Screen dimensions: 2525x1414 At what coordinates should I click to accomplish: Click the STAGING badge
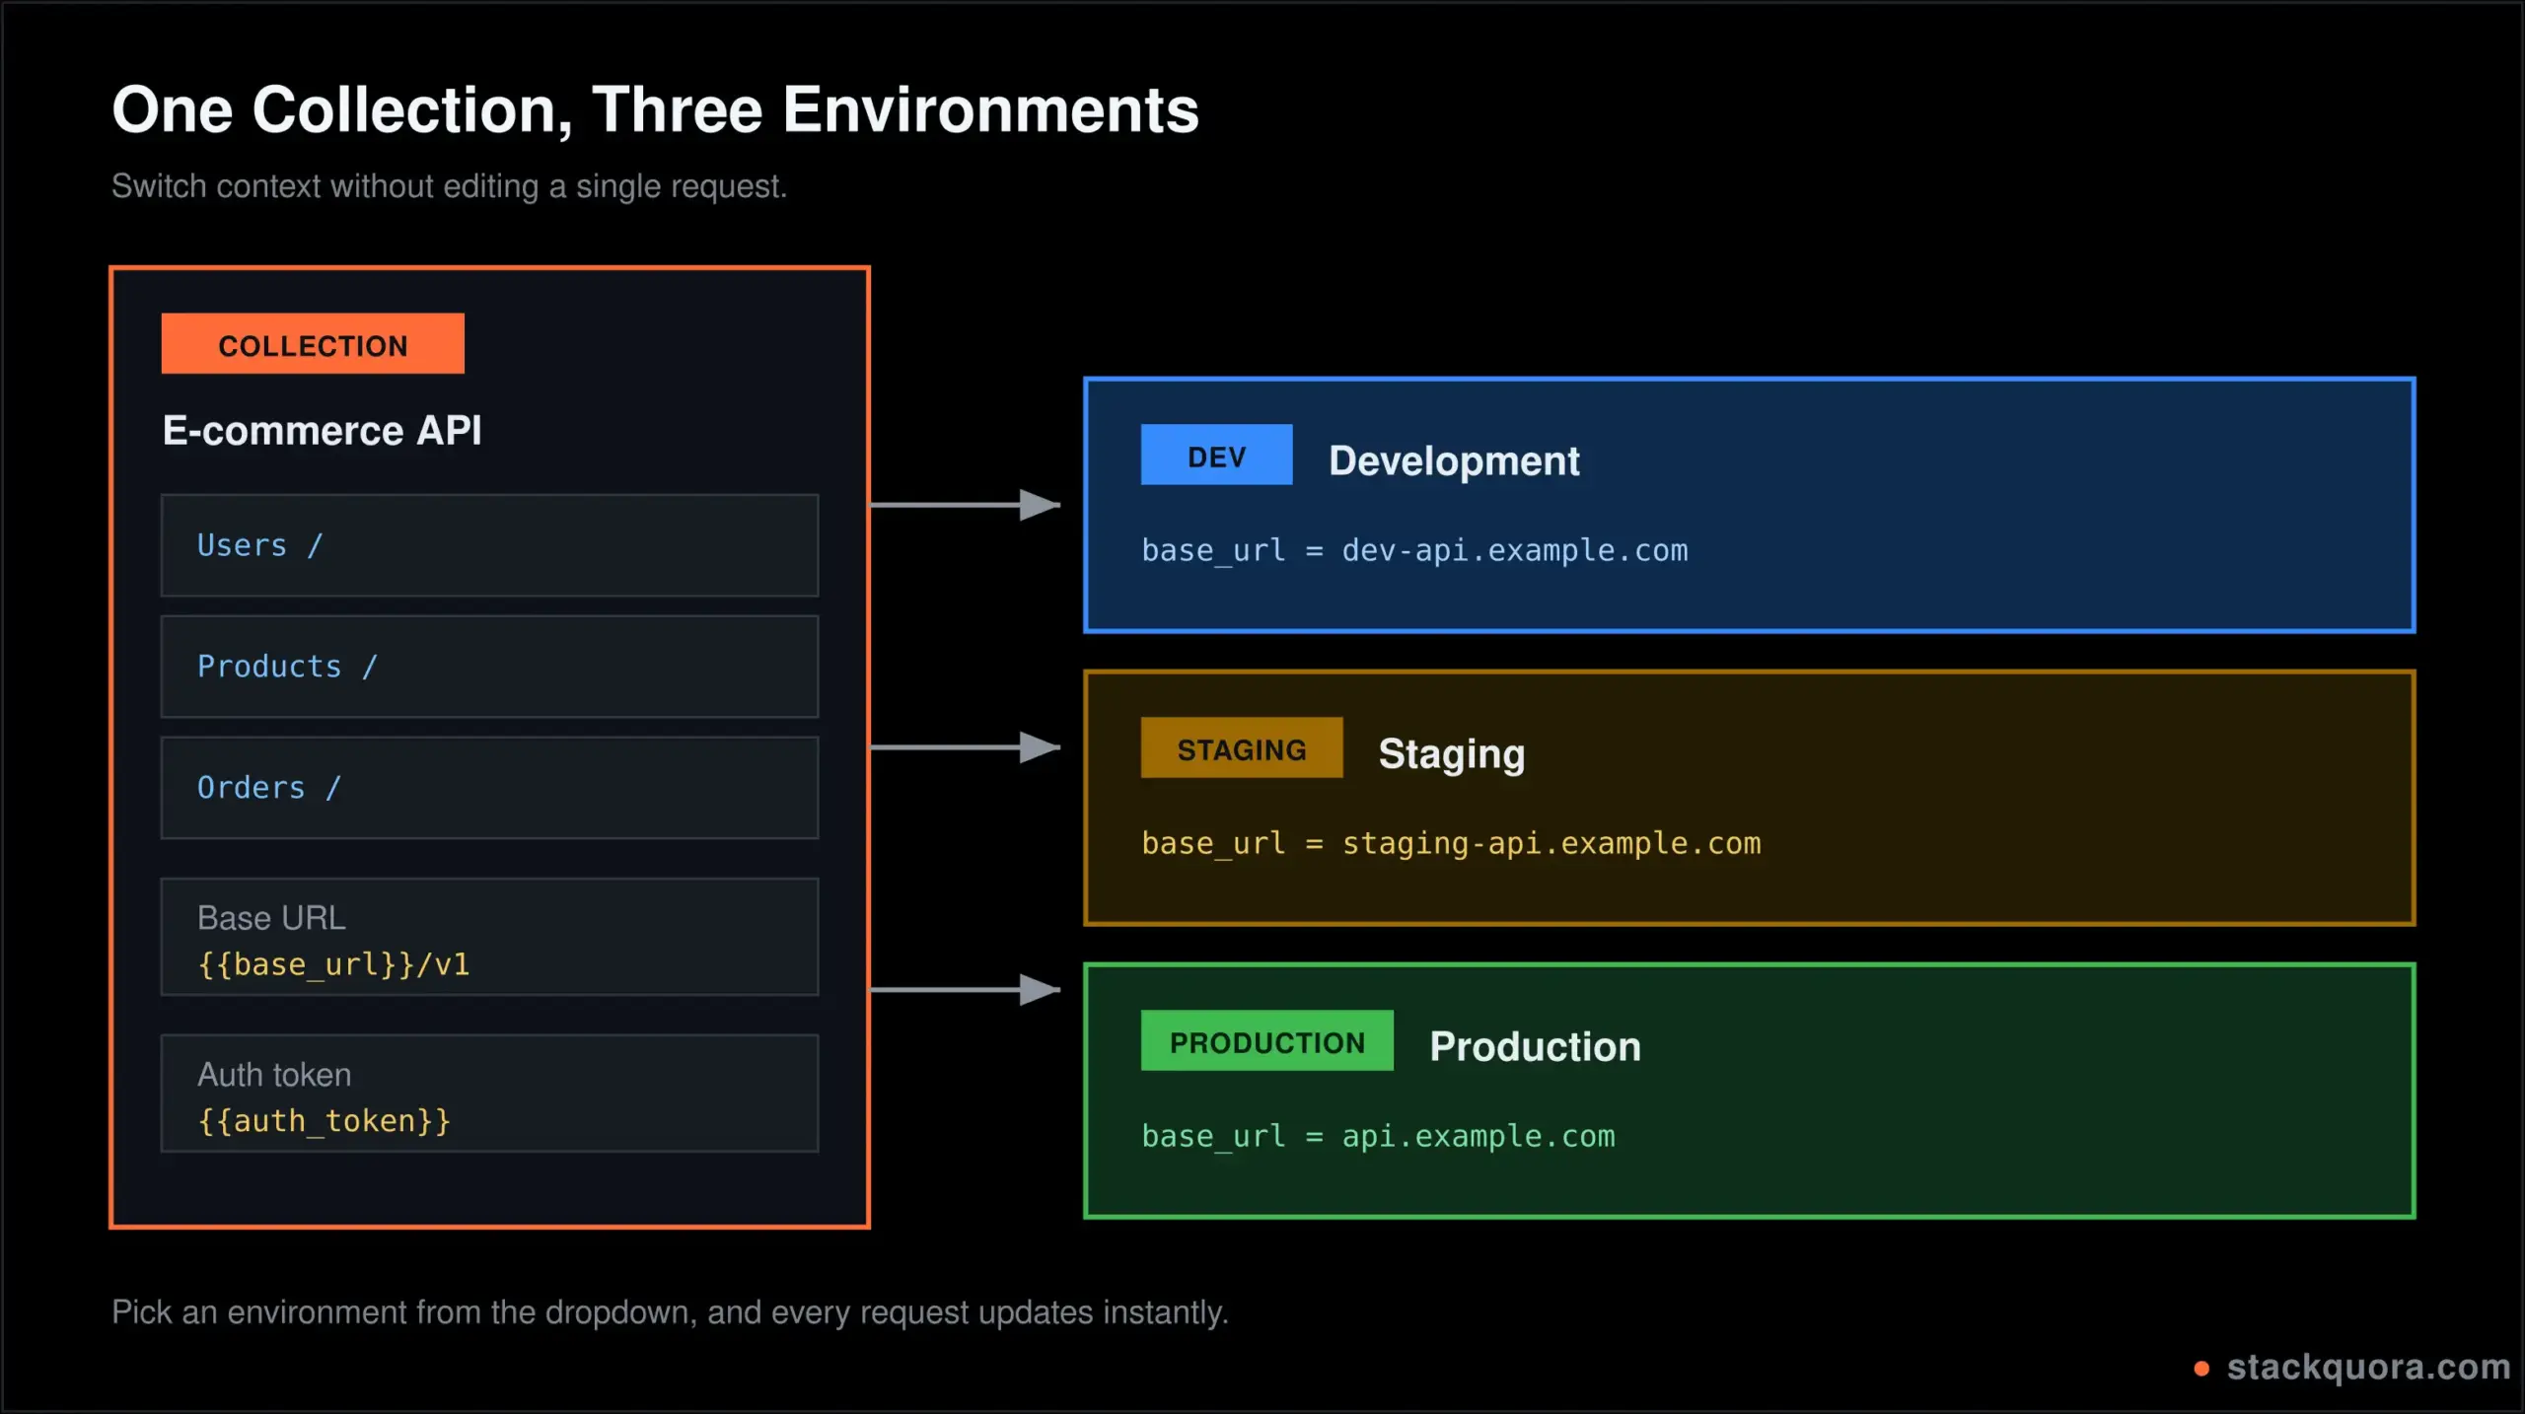[x=1242, y=747]
